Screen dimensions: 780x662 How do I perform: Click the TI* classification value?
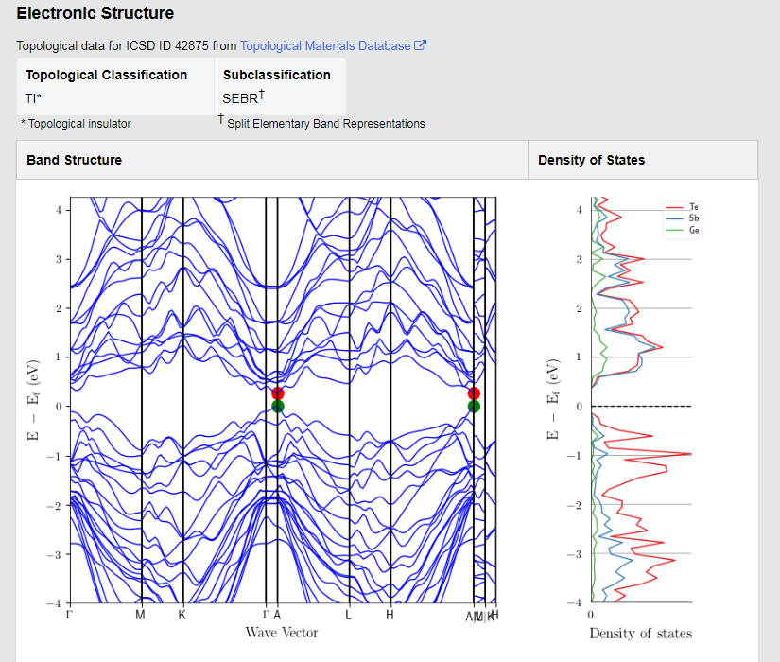click(33, 98)
